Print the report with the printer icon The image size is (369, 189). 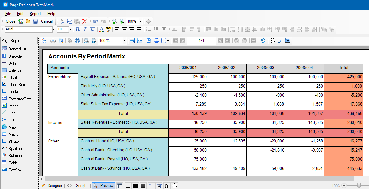(x=53, y=41)
